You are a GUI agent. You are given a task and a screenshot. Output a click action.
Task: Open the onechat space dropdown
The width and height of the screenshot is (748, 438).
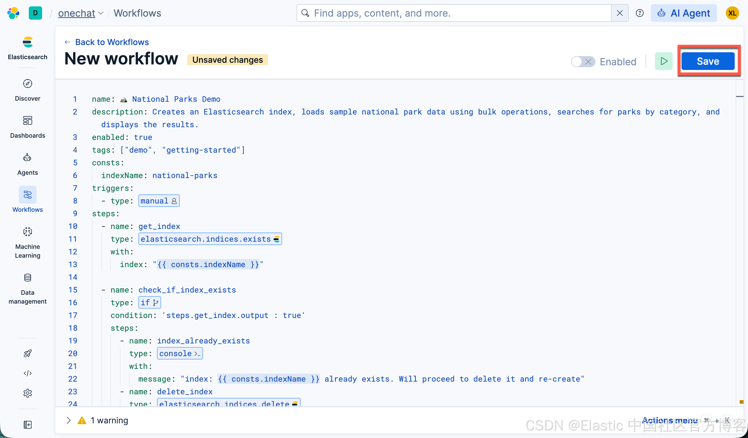point(81,13)
